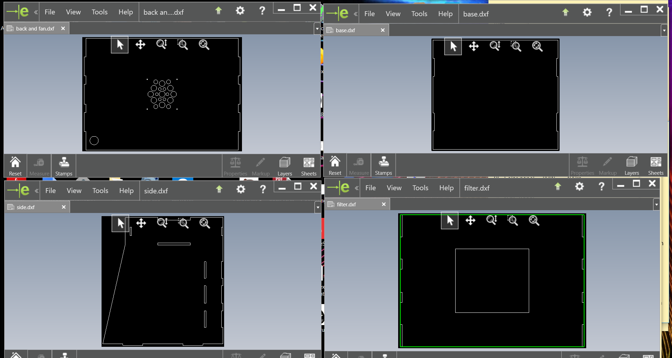Click Zoom to Fit in filter.dxf window
The height and width of the screenshot is (358, 672).
pos(534,220)
